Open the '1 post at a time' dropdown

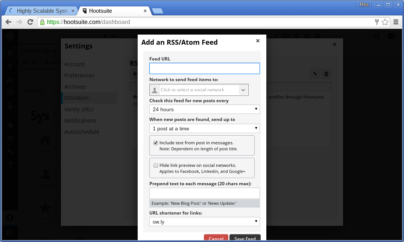tap(205, 129)
